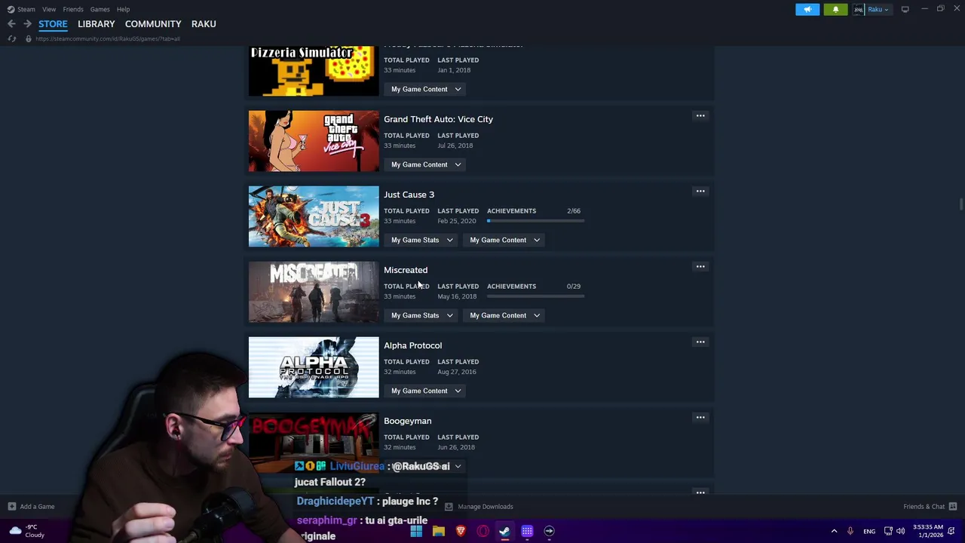Image resolution: width=965 pixels, height=543 pixels.
Task: Open options menu for Miscreated
Action: [700, 267]
